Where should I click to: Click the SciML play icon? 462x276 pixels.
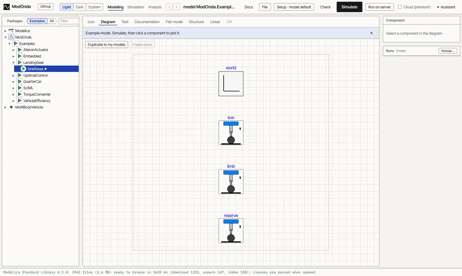pyautogui.click(x=20, y=88)
